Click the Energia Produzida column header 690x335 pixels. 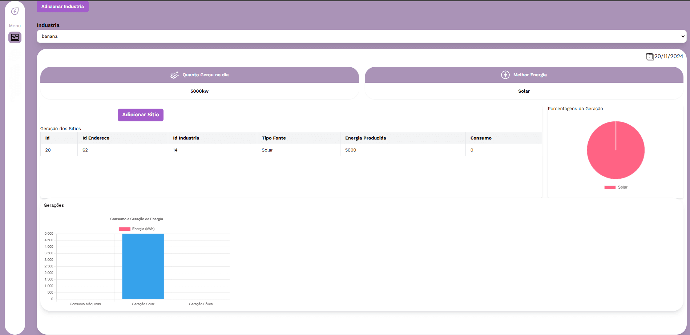(366, 138)
